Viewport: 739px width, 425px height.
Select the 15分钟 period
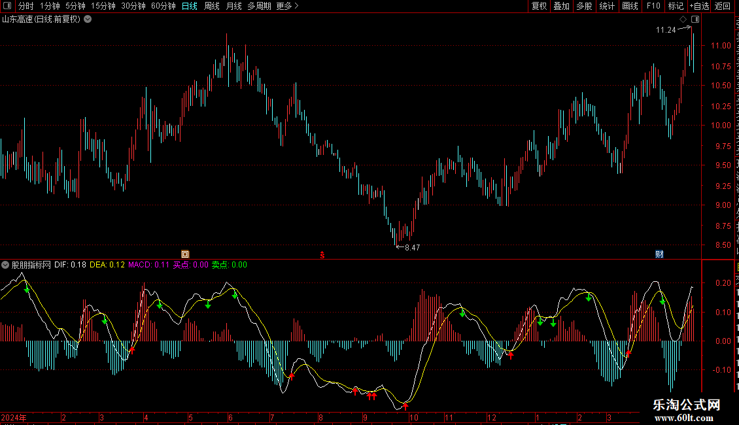point(103,6)
